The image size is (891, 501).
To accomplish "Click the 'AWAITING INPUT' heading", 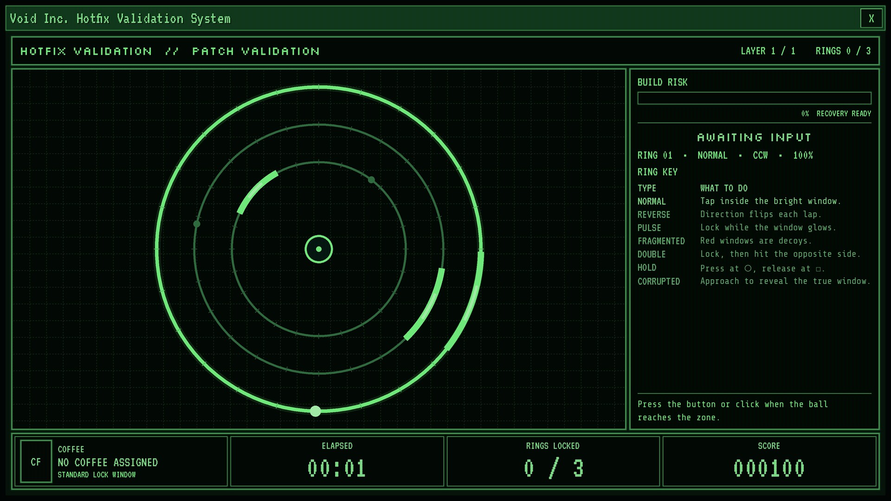I will click(754, 137).
